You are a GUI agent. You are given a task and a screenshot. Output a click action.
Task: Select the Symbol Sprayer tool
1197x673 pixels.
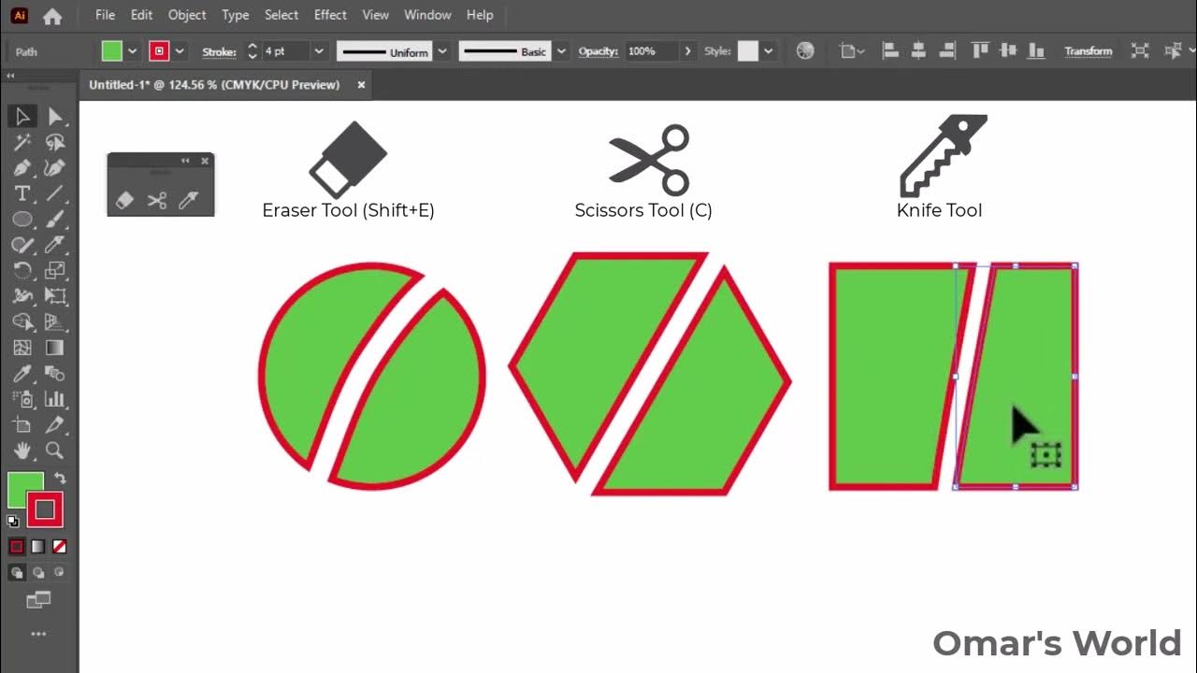coord(22,400)
